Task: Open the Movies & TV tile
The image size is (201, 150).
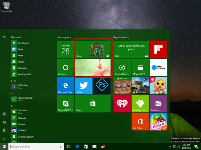Action: (140, 68)
